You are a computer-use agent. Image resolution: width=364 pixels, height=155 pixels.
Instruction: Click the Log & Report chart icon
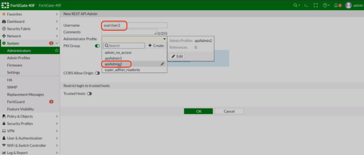[4, 153]
